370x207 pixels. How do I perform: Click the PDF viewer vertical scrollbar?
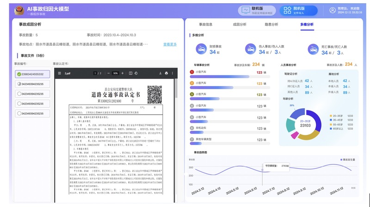176,88
